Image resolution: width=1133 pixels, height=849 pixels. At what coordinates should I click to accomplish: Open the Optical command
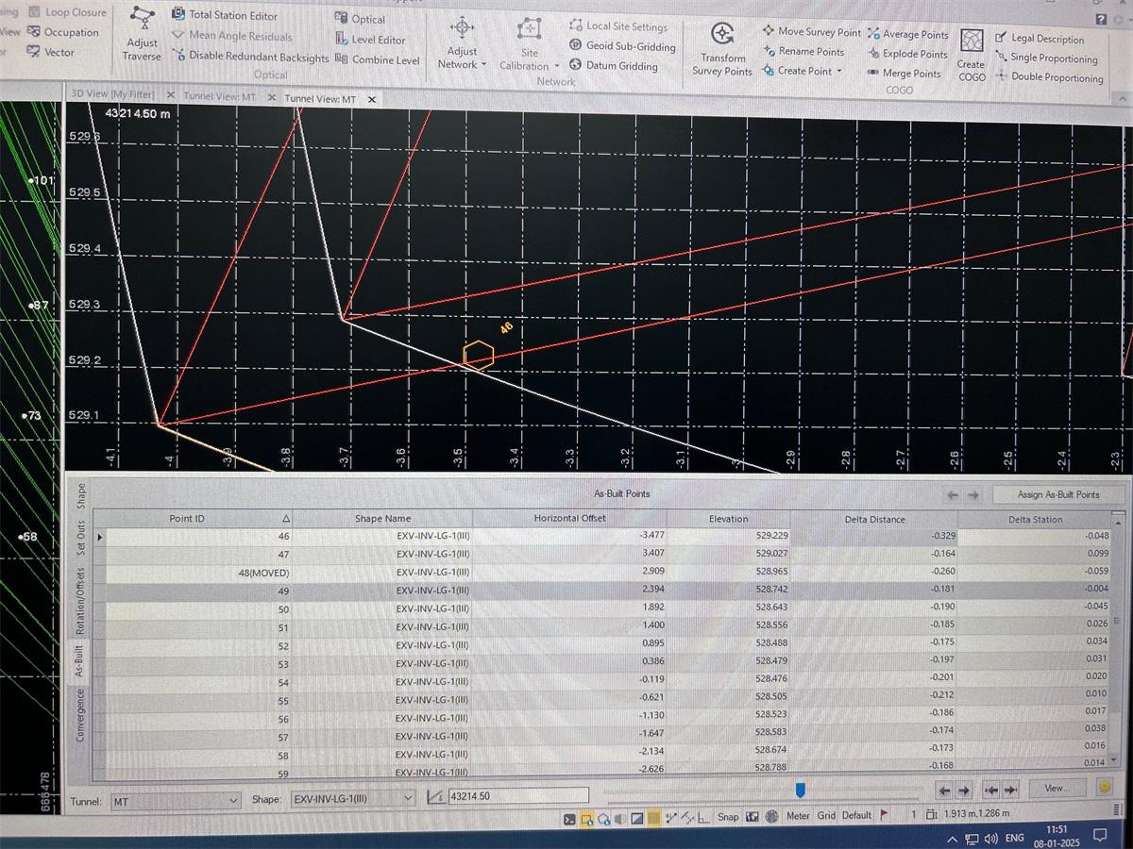[360, 19]
